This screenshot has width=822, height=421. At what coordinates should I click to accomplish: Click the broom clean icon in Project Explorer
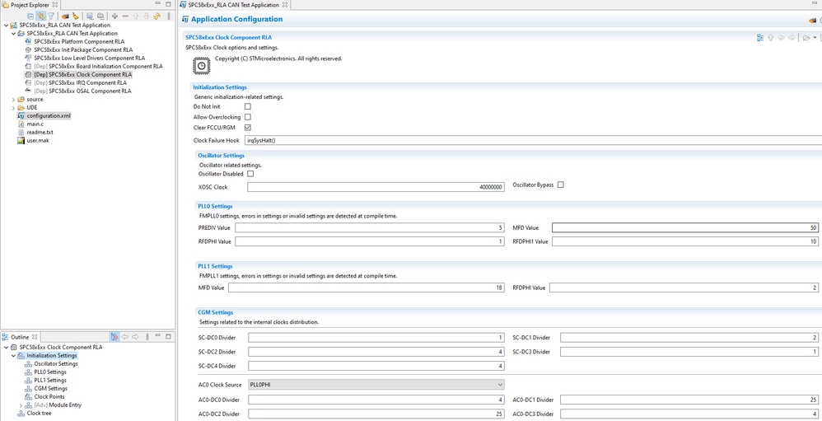[76, 16]
